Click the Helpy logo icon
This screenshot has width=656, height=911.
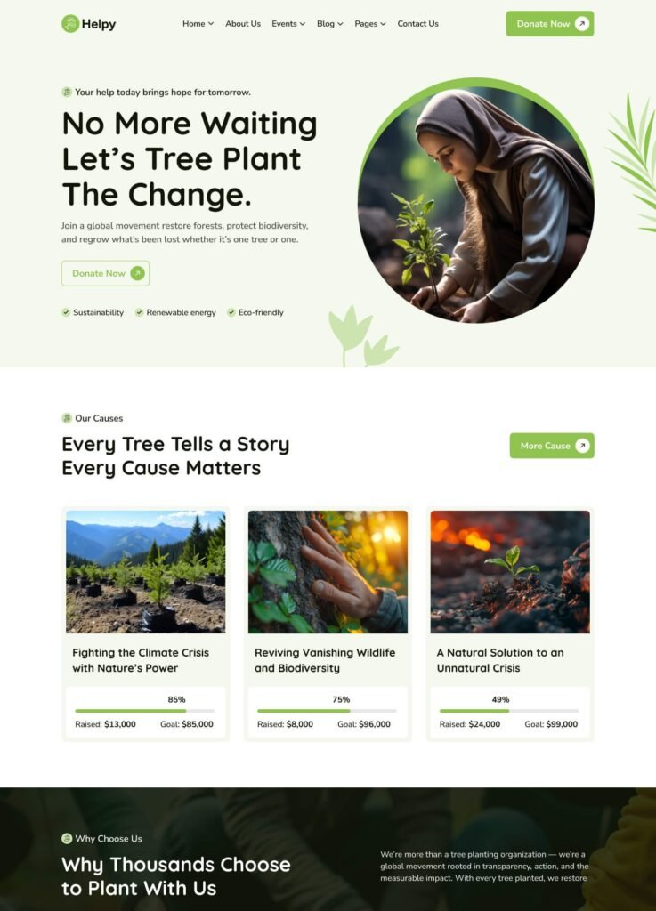(70, 24)
